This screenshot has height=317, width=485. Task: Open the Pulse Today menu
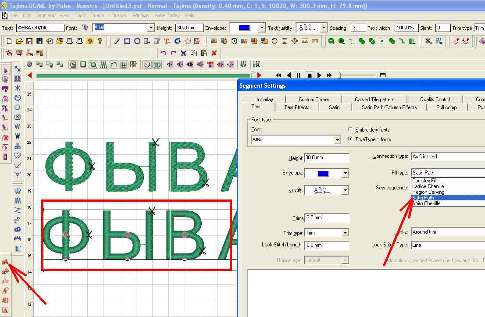167,15
